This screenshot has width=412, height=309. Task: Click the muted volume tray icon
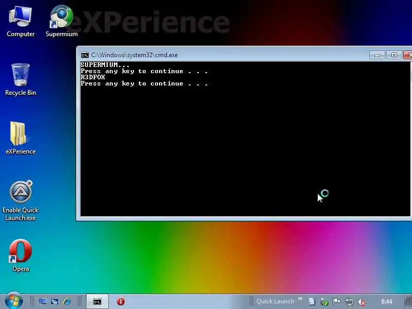point(362,302)
